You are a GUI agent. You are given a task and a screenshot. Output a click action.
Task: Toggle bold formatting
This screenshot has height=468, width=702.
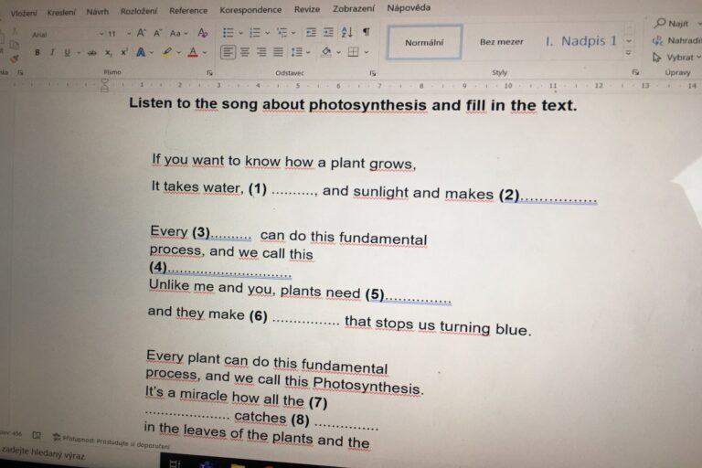pyautogui.click(x=37, y=52)
